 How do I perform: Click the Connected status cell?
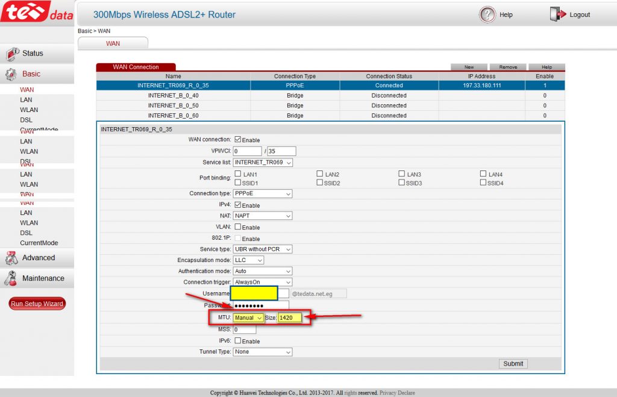389,86
